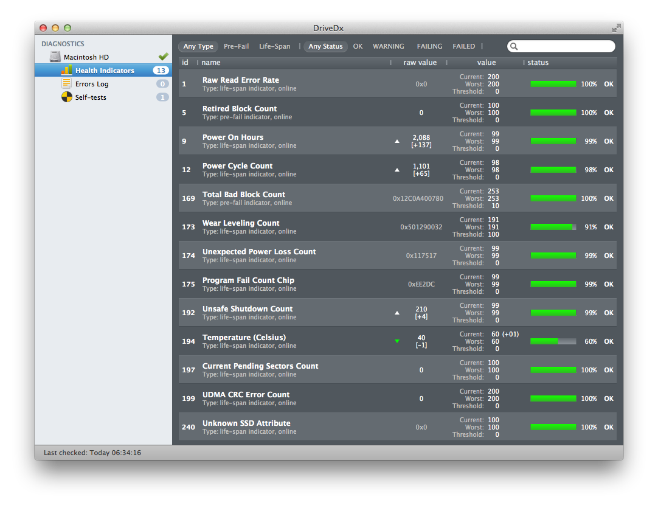The image size is (658, 508).
Task: Open the Errors Log section
Action: point(103,84)
